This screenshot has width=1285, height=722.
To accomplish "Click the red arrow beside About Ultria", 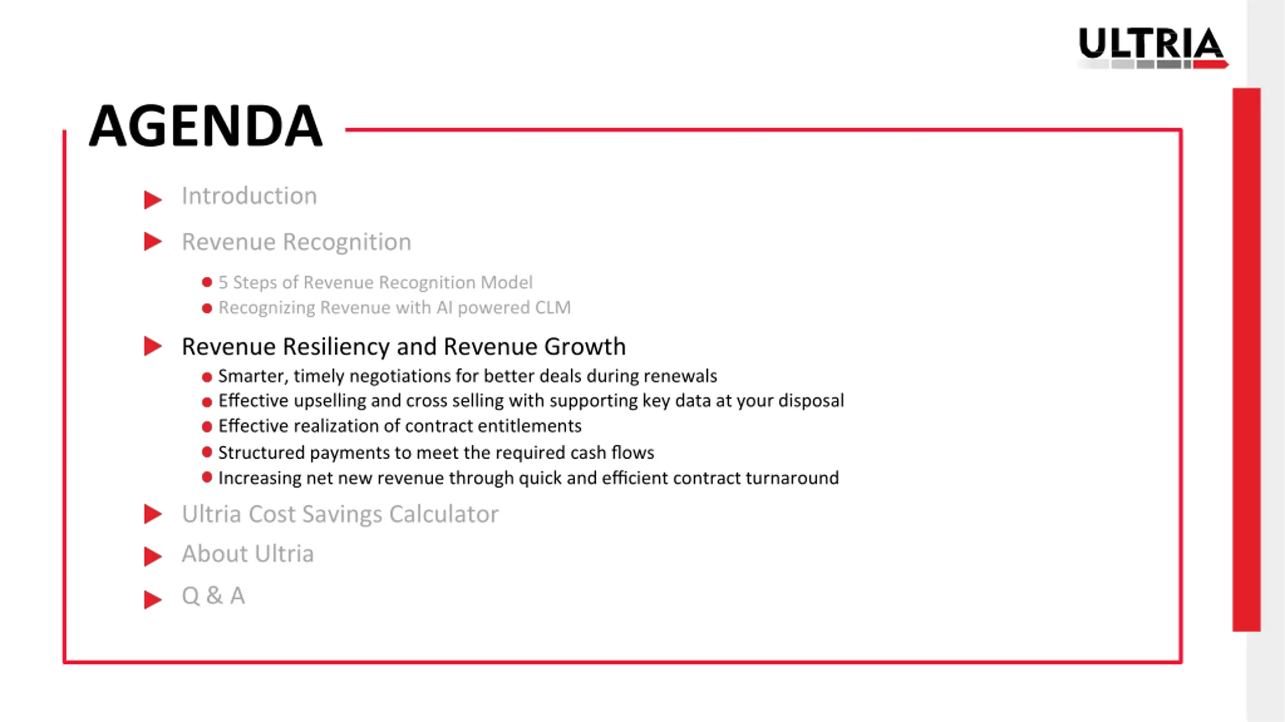I will 153,556.
